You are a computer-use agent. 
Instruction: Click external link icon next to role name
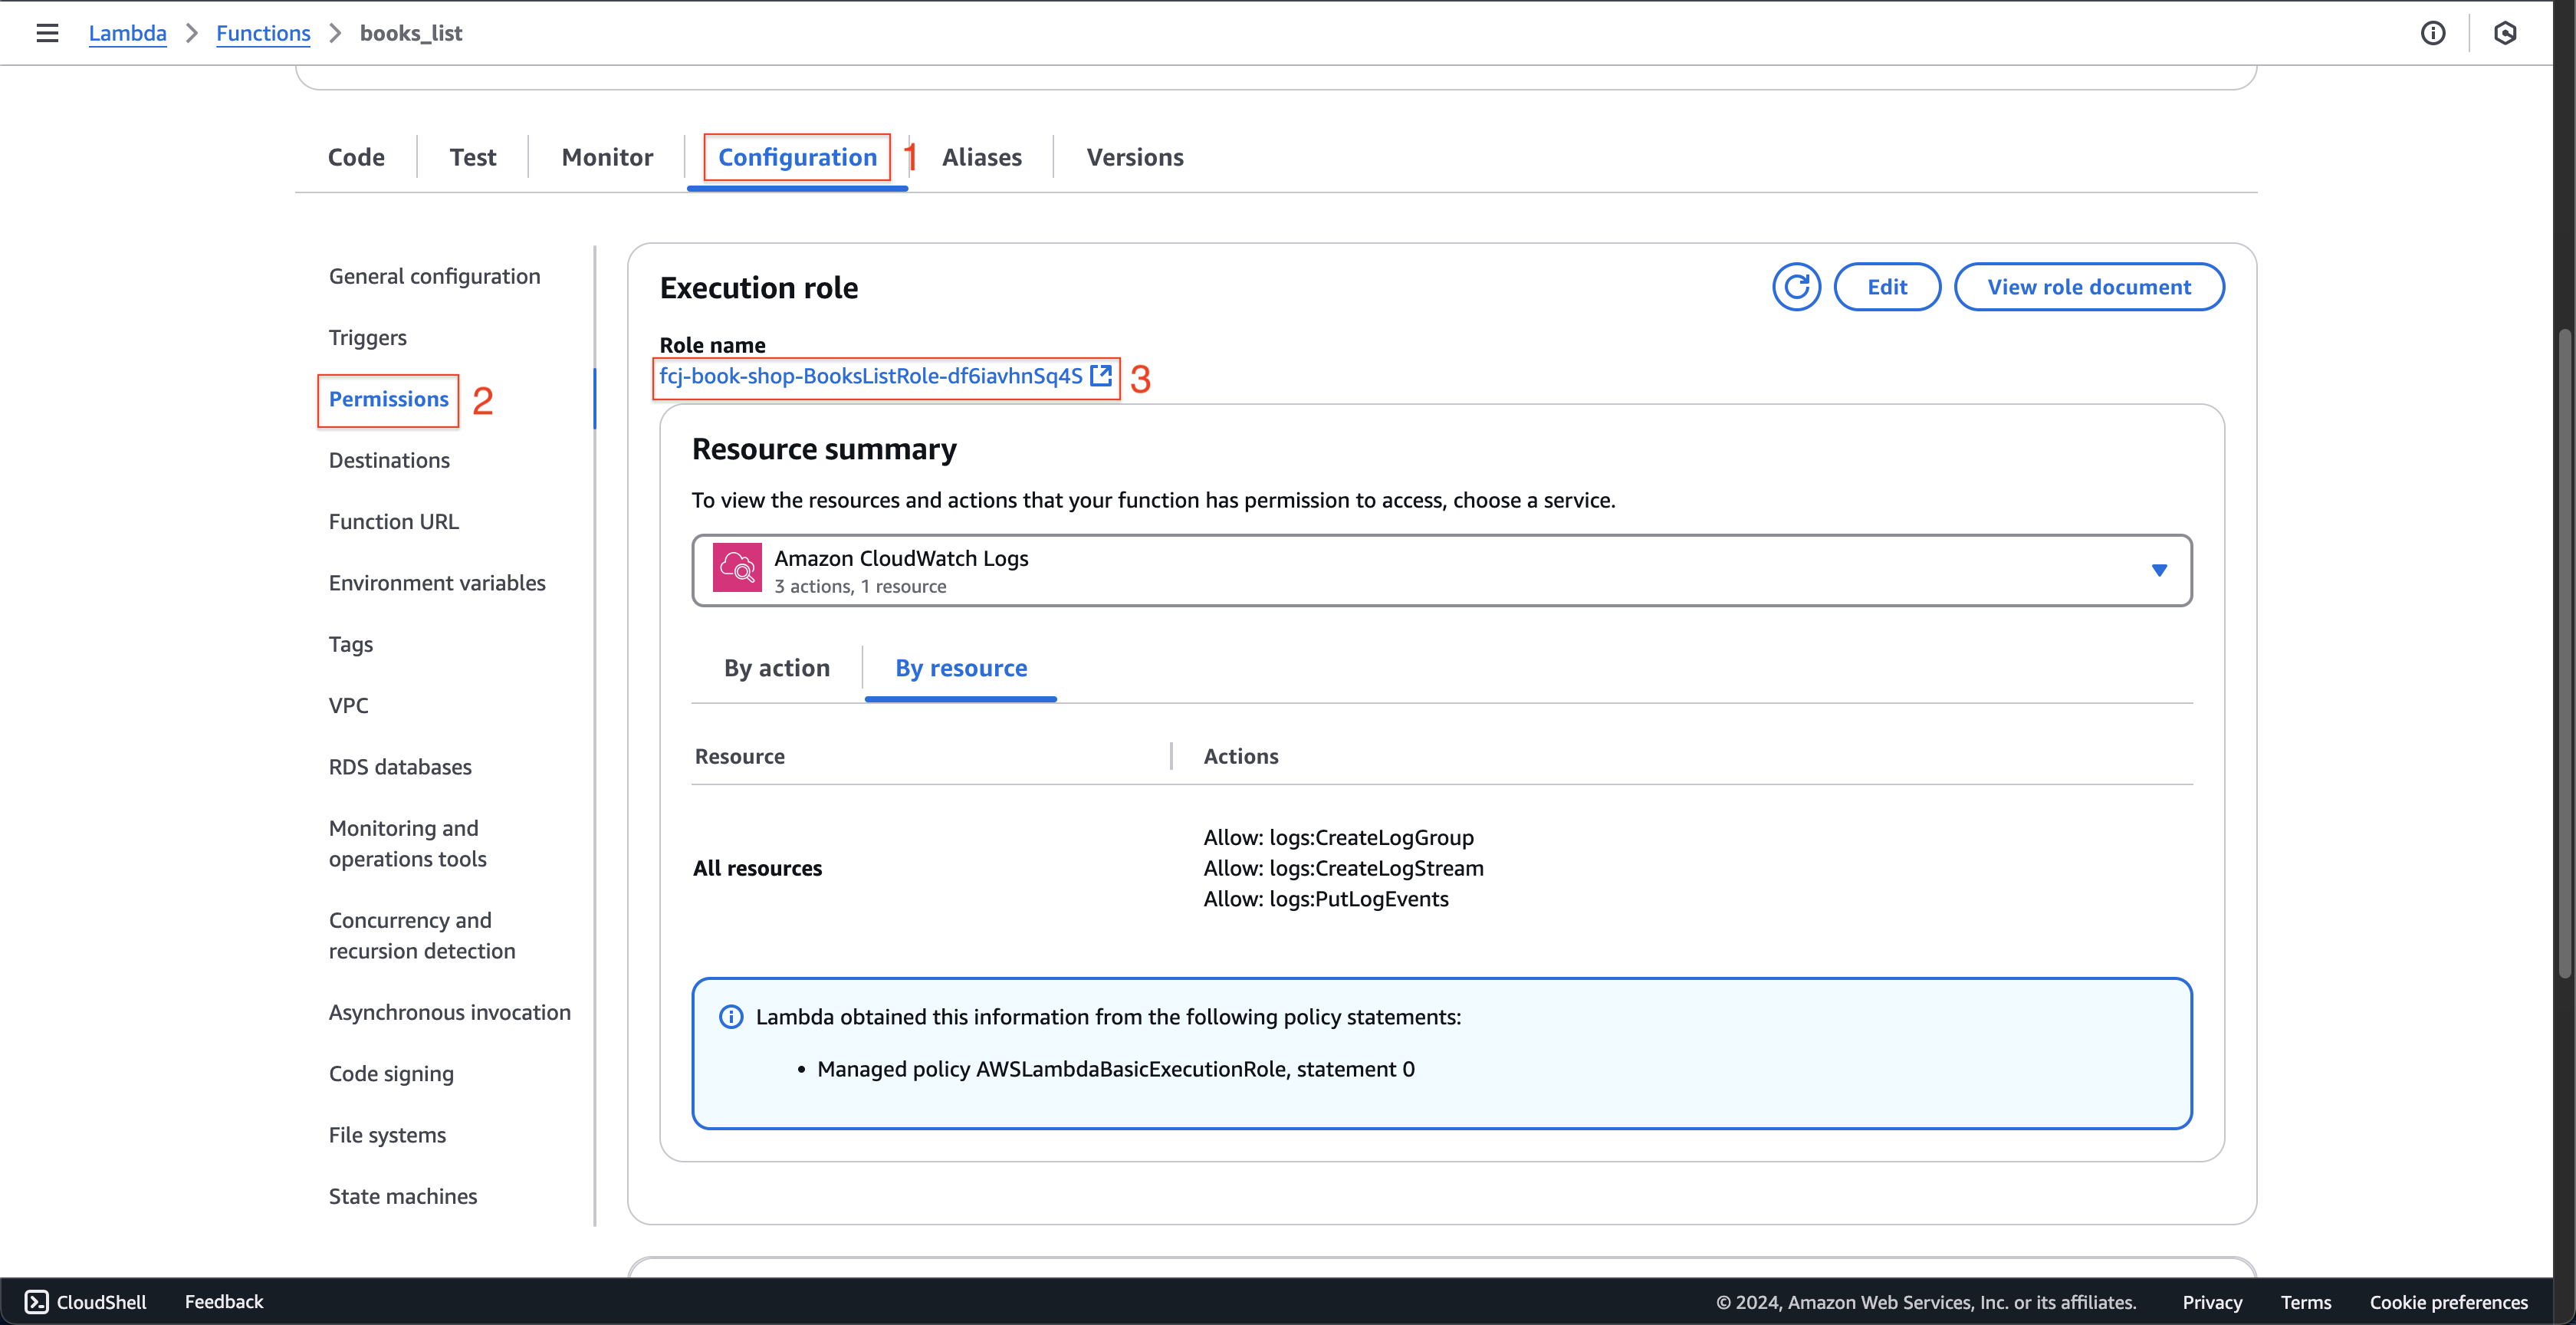click(x=1101, y=375)
